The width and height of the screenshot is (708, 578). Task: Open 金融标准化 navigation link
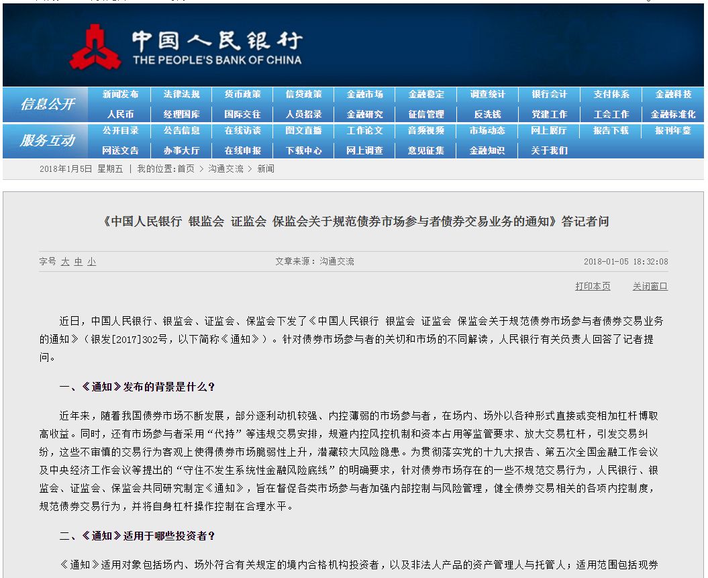(673, 114)
